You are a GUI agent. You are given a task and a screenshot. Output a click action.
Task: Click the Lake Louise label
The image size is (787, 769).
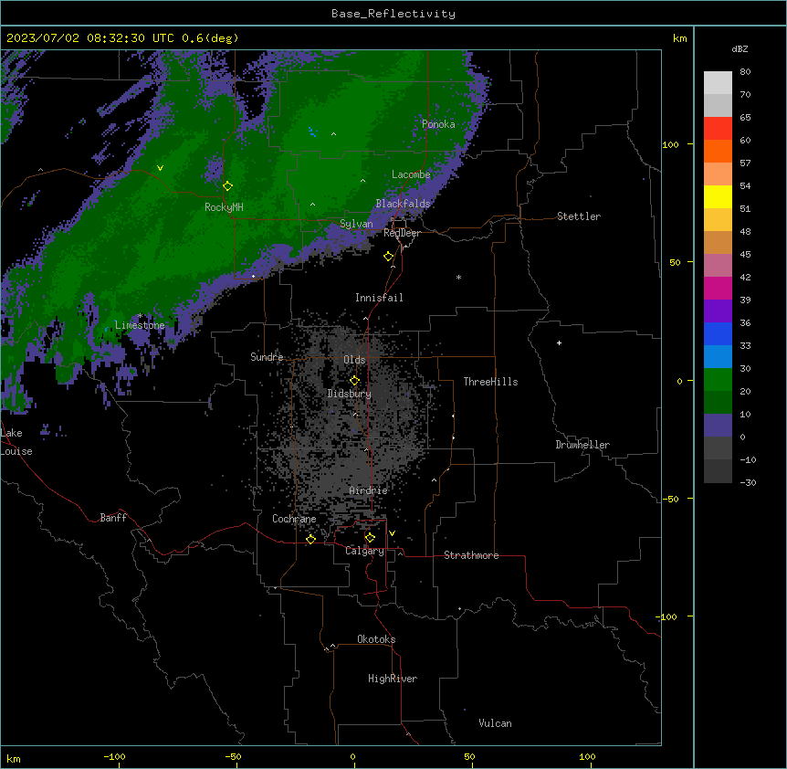click(16, 442)
